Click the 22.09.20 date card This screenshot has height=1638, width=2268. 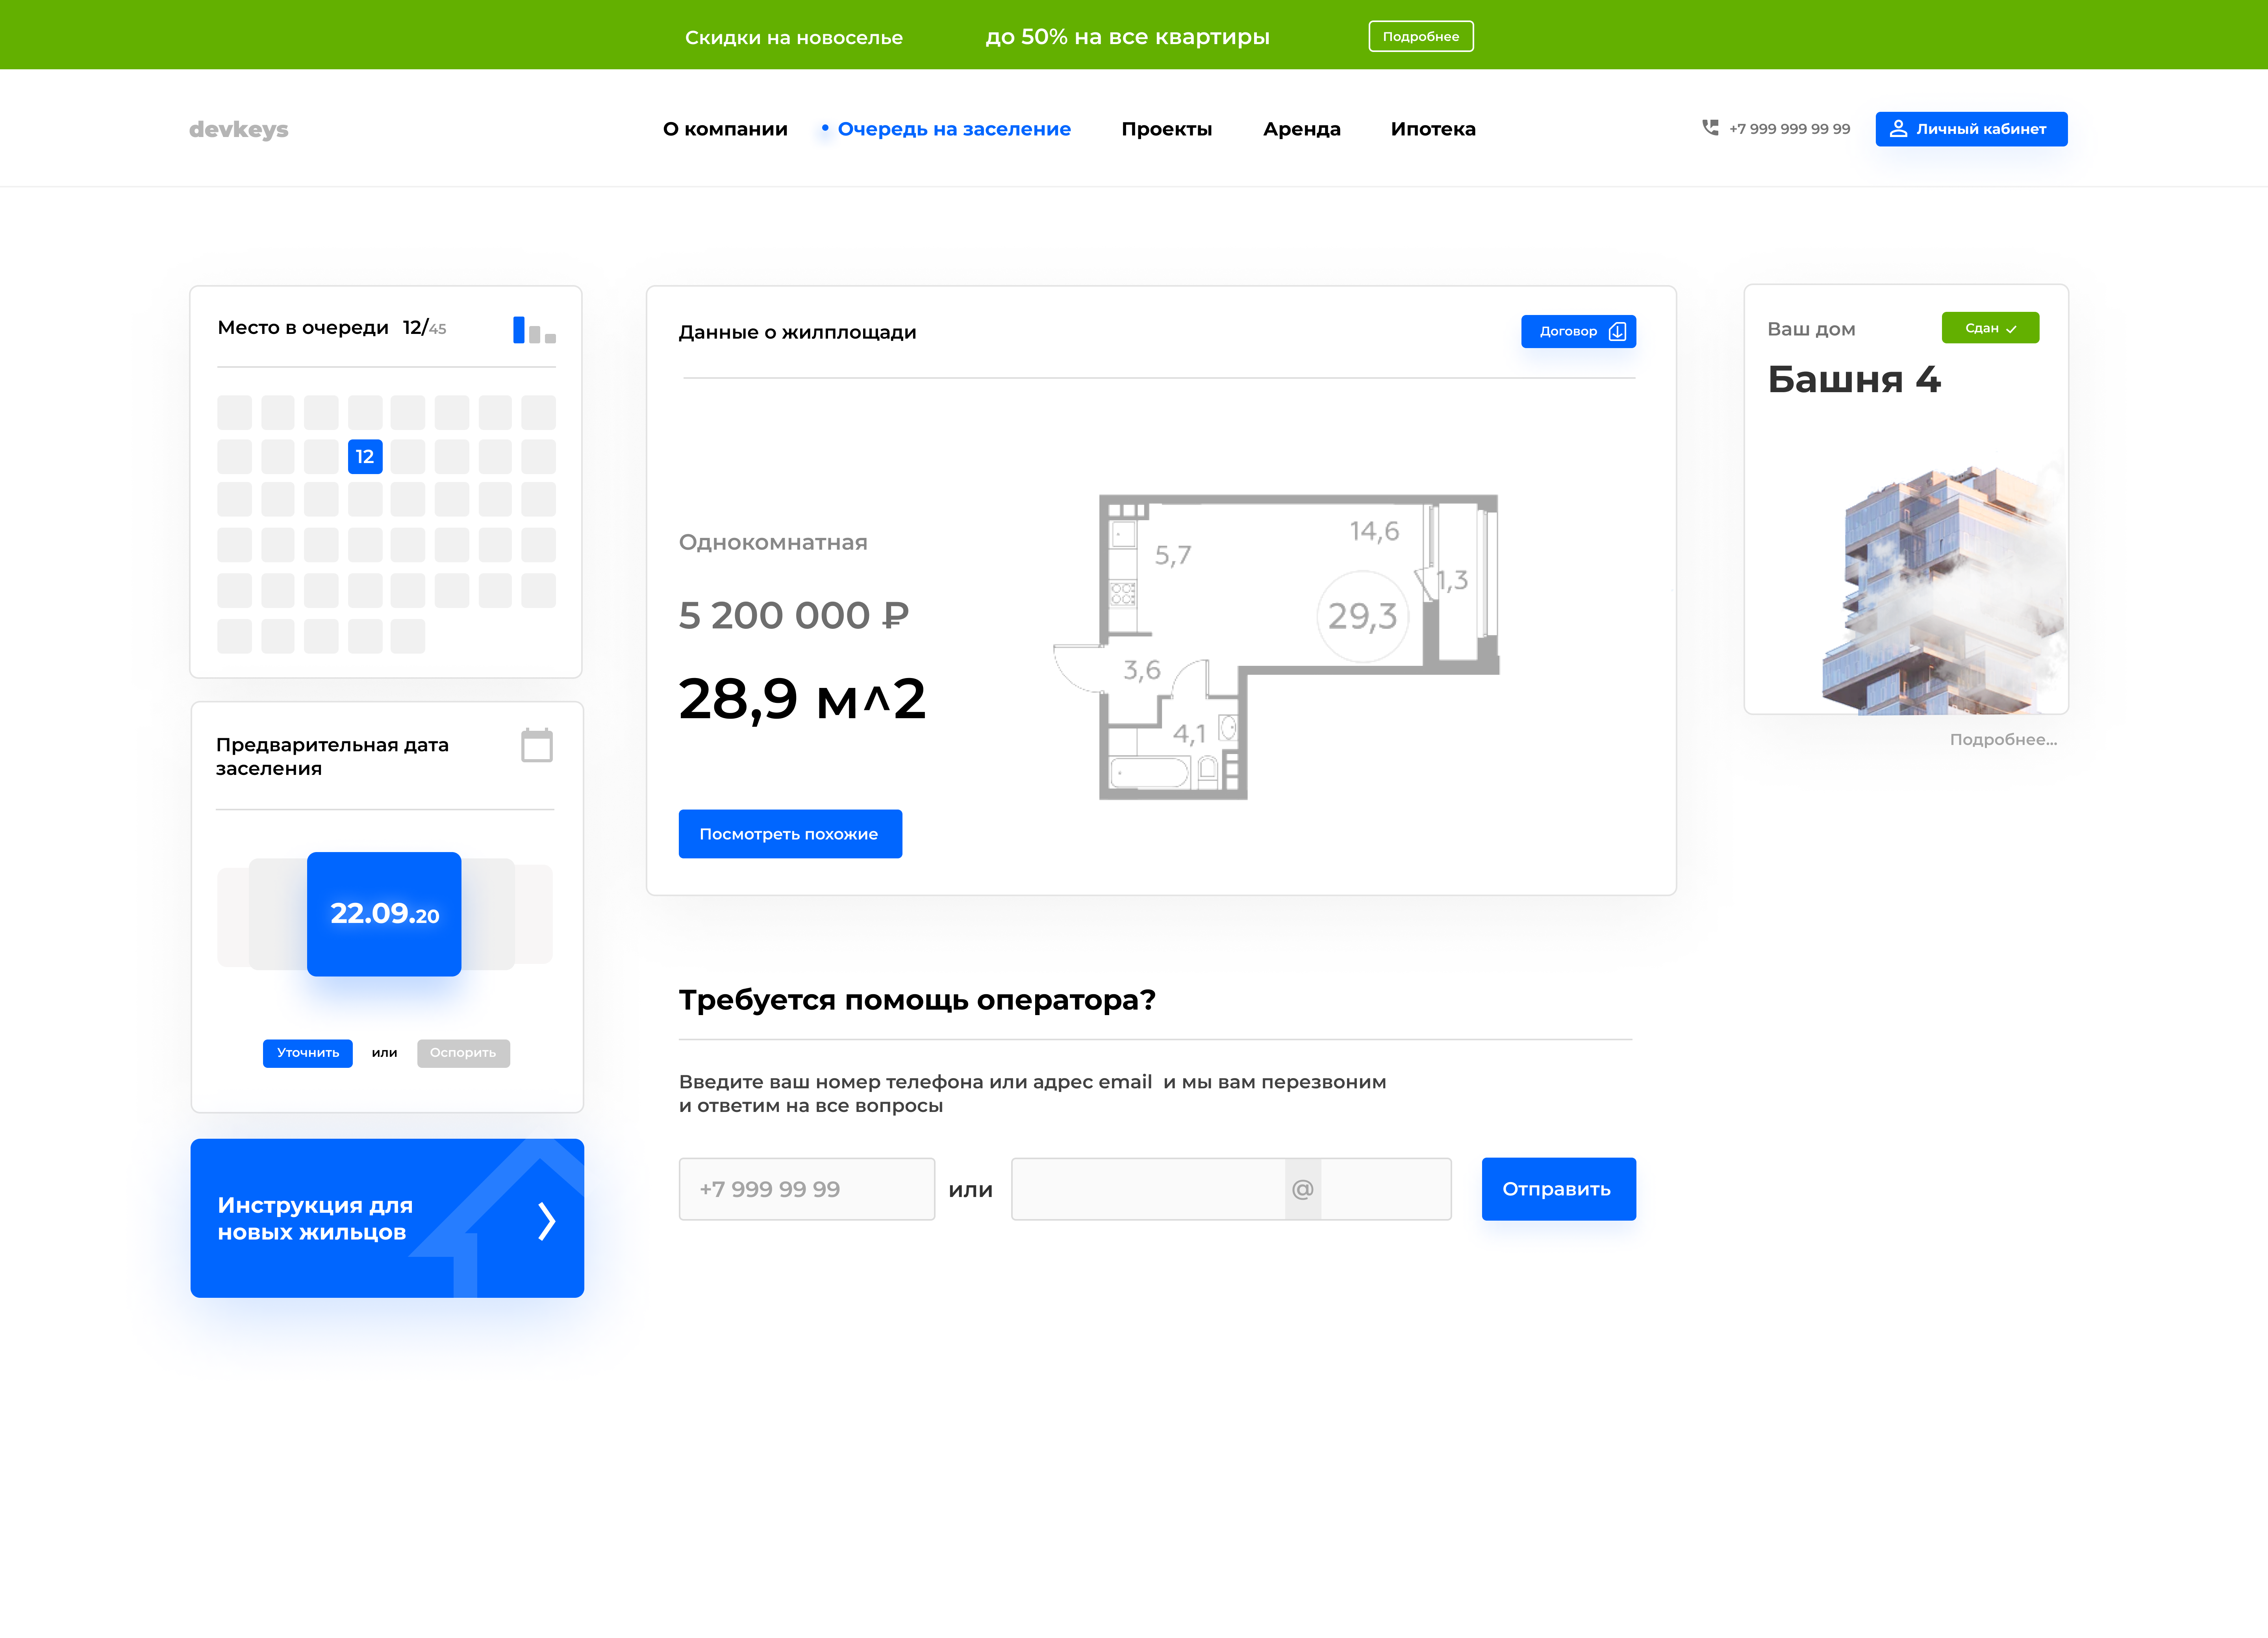point(384,914)
